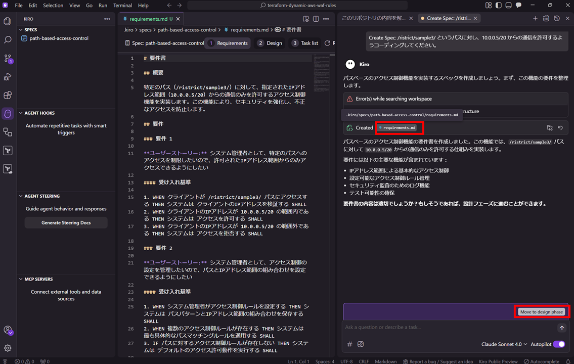The image size is (574, 364).
Task: Open the path-based-access-control spec item
Action: coord(59,38)
